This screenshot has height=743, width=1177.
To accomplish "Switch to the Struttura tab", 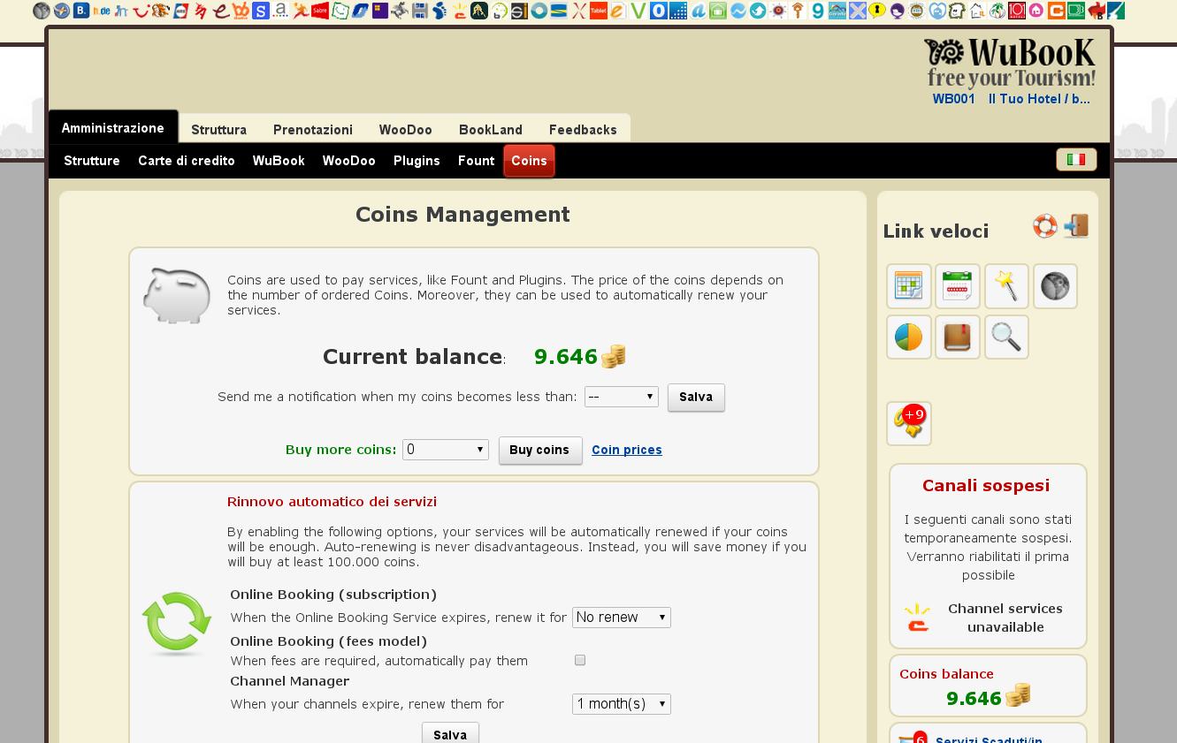I will click(x=218, y=130).
